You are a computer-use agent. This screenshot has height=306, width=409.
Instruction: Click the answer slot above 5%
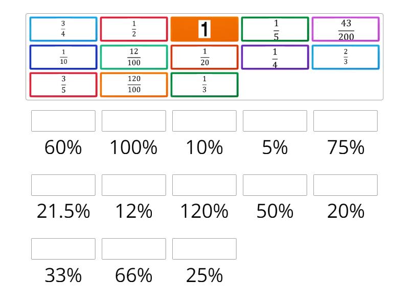click(275, 121)
